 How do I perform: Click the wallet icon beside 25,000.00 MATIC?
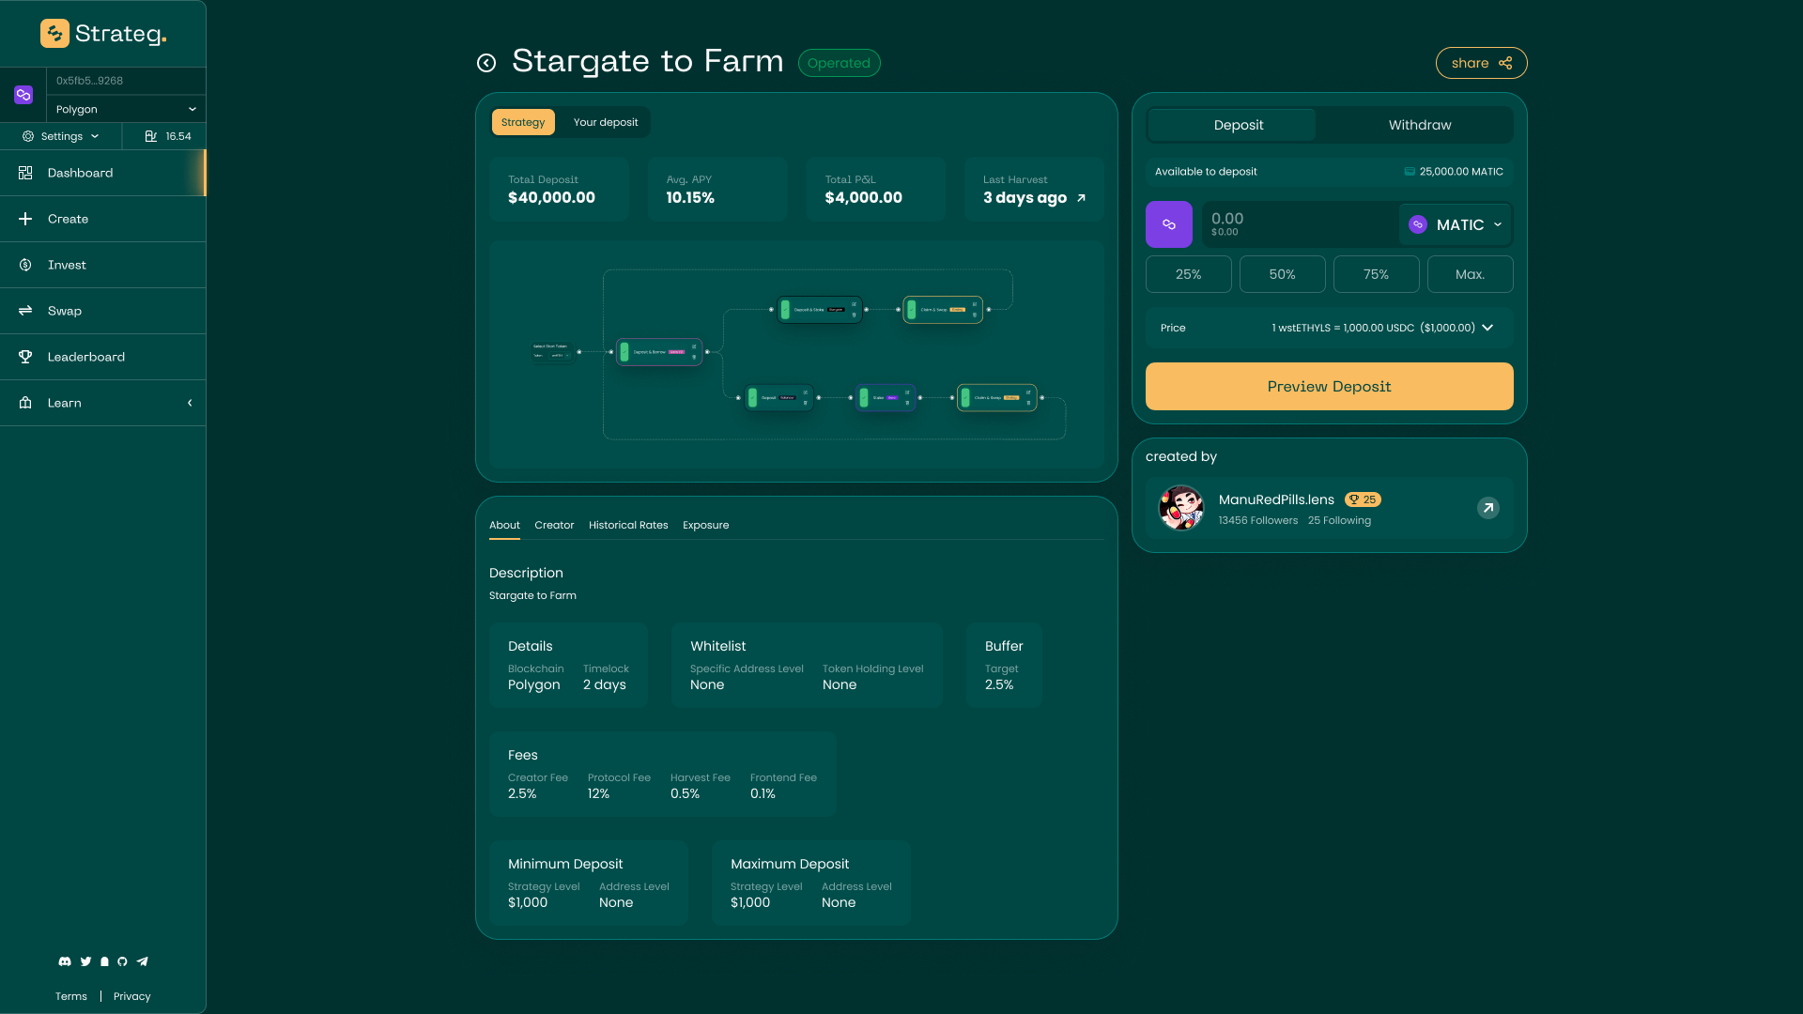pos(1410,172)
